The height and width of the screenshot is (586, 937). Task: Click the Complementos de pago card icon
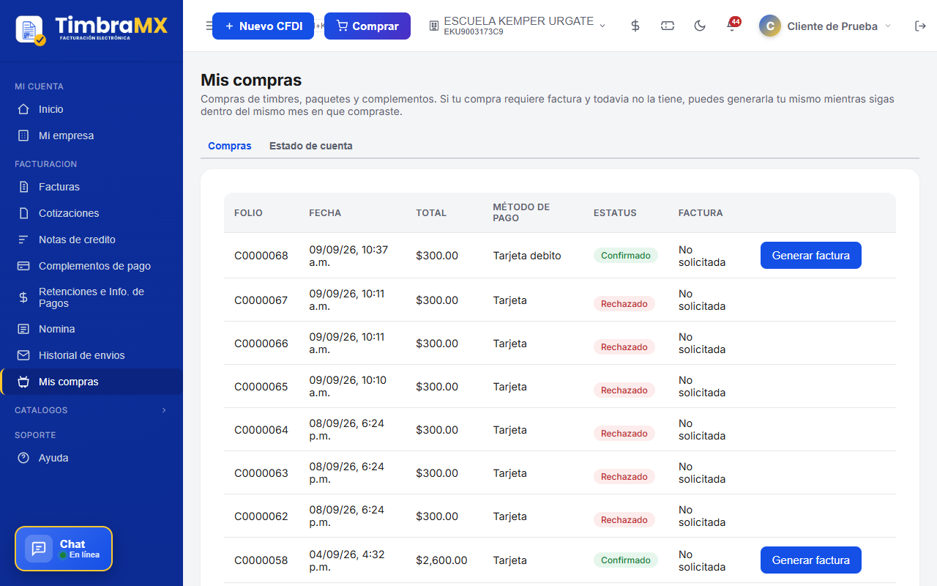[23, 266]
